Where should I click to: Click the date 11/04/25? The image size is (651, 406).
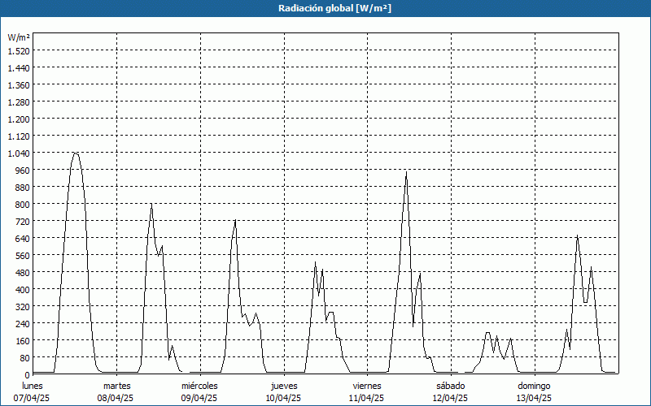click(x=367, y=398)
